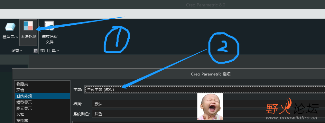Viewport: 325px width, 123px height.
Task: Select 选择 in options list
Action: tap(42, 114)
